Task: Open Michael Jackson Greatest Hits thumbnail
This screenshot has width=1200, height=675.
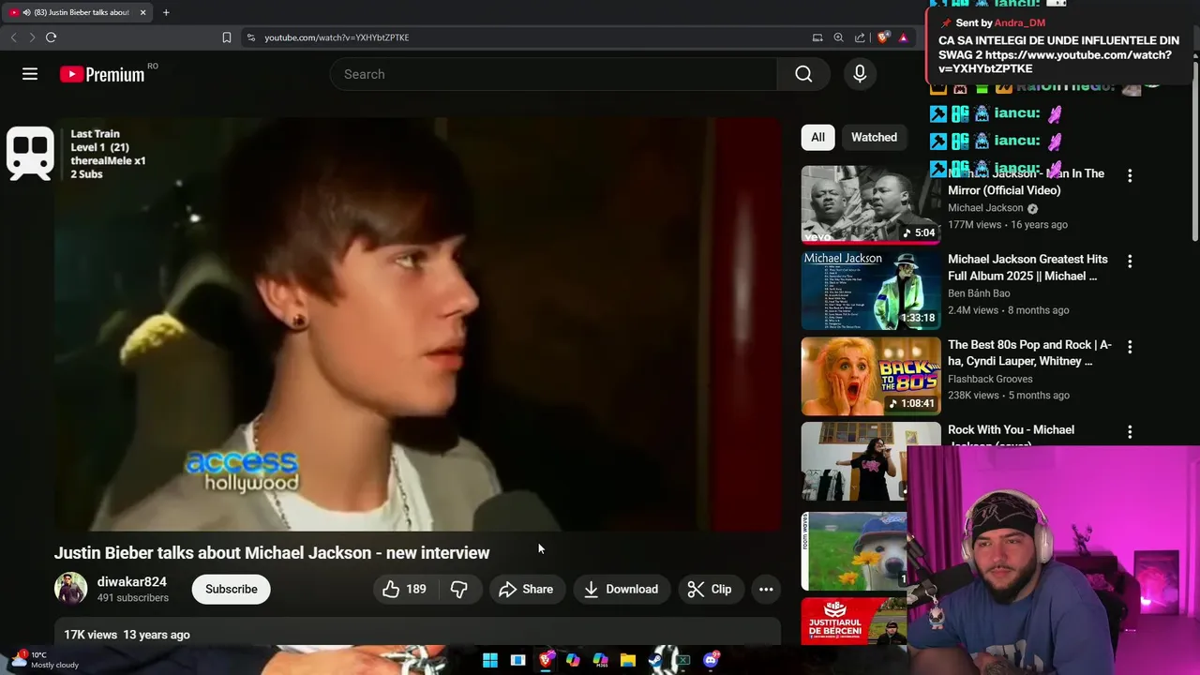Action: point(871,291)
